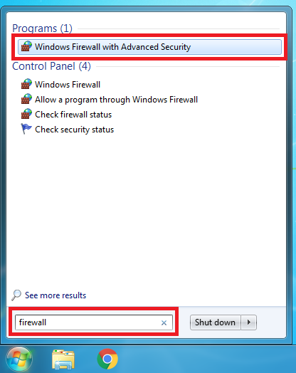This screenshot has height=373, width=296.
Task: Focus the search box containing firewall
Action: point(94,322)
